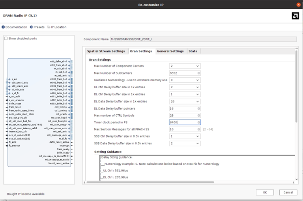Open Guidance Numerology dropdown
This screenshot has width=303, height=201.
tap(197, 80)
